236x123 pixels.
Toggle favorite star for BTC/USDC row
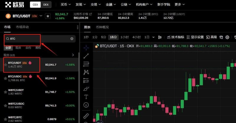(5, 78)
